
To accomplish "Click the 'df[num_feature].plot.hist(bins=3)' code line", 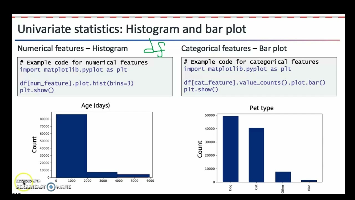I will [x=77, y=83].
